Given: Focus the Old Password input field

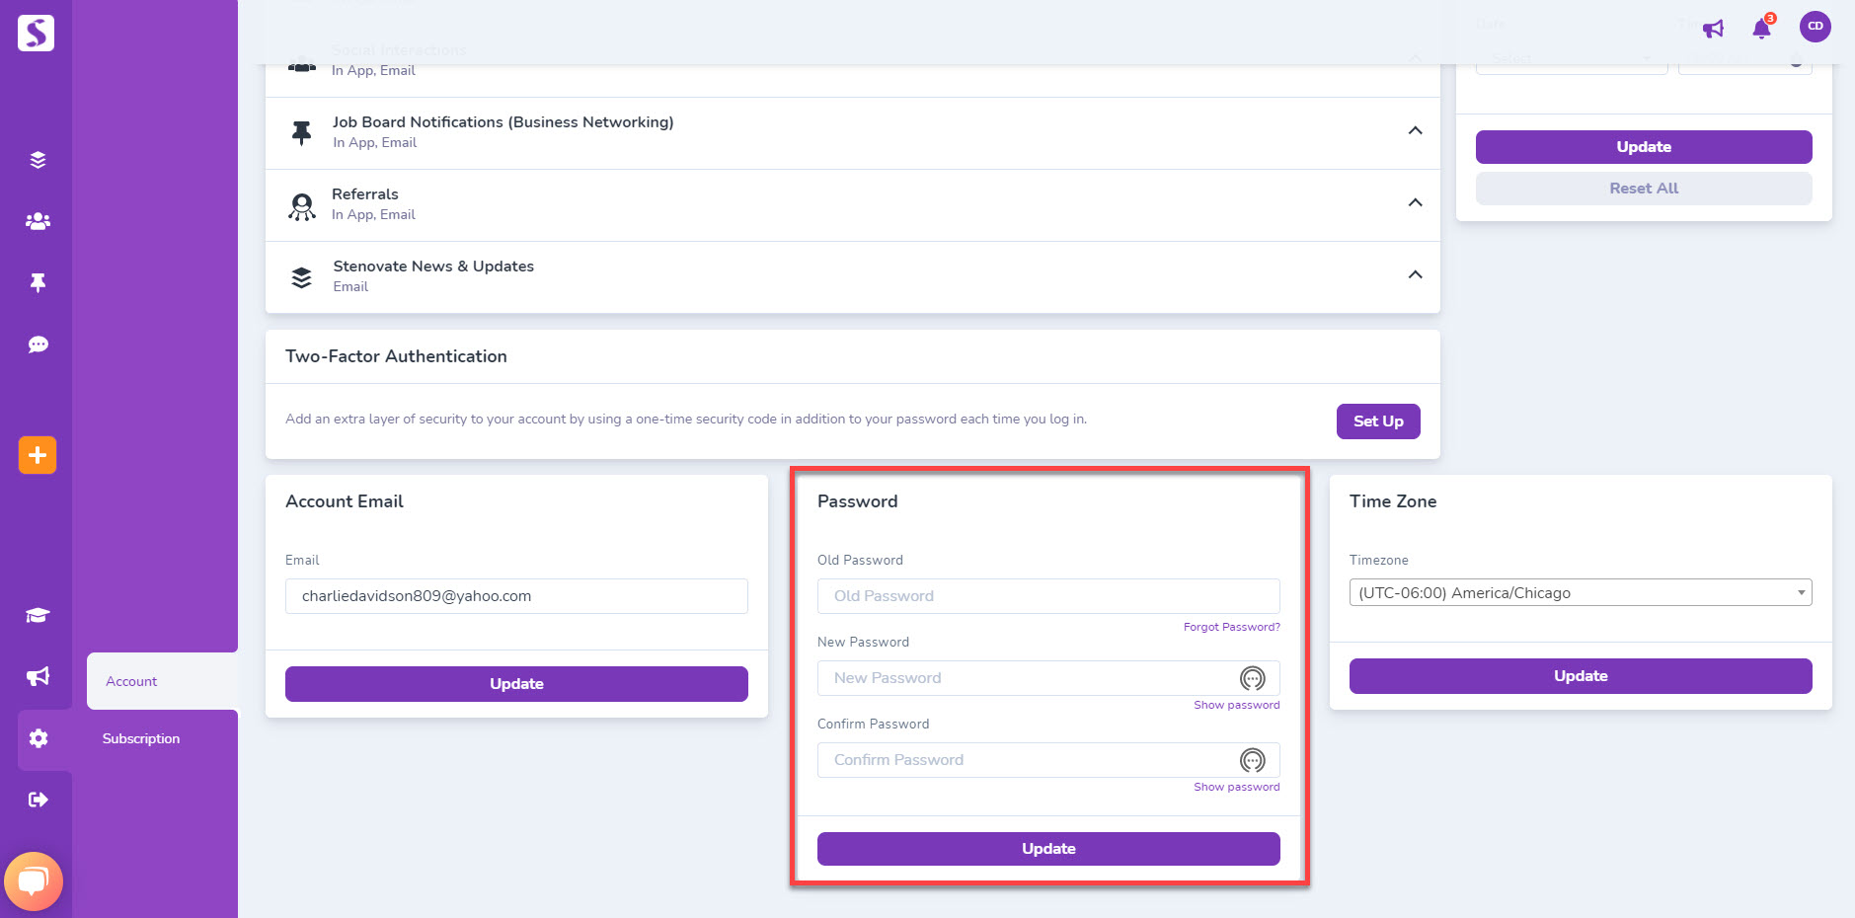Looking at the screenshot, I should click(1048, 596).
